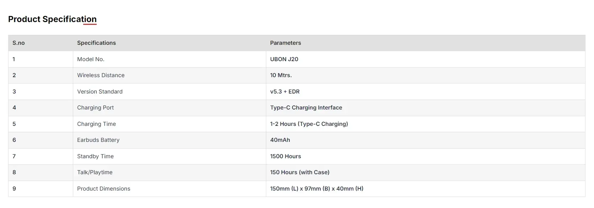Select the 150 Hours (with Case) value
Screen dimensions: 594x208
coord(300,172)
